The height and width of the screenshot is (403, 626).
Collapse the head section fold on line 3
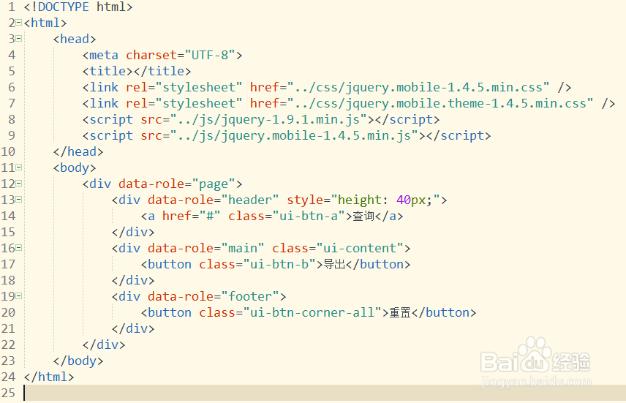(x=19, y=38)
